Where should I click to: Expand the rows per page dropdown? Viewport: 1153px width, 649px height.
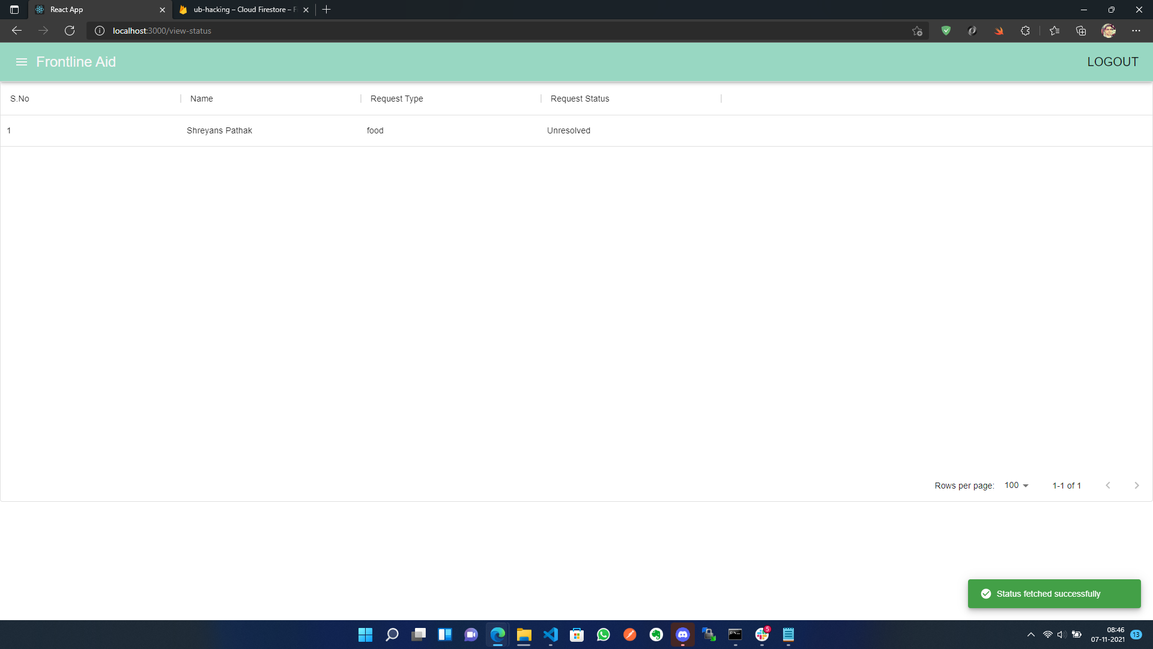click(1016, 486)
